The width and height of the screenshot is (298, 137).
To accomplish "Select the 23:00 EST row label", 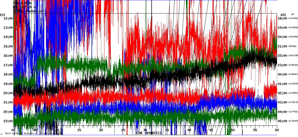I will pos(8,121).
